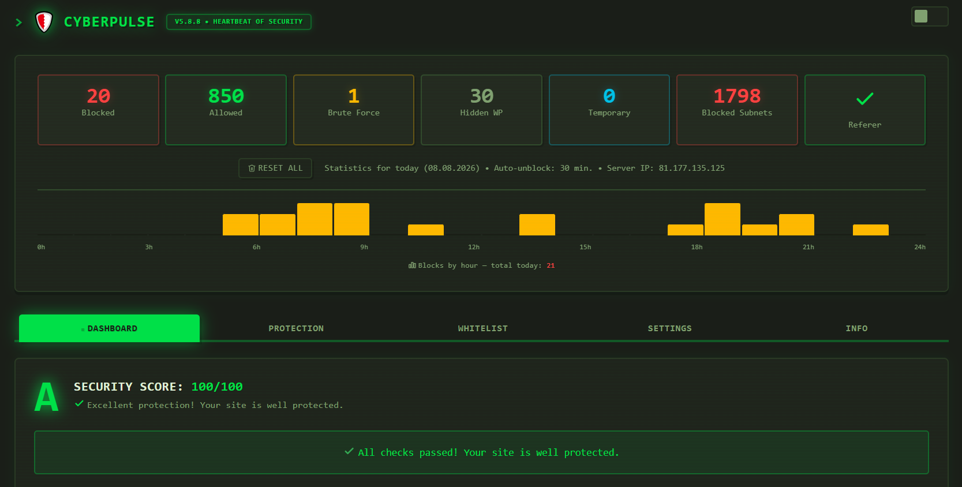Click the chart bar between 12h and 15h
The width and height of the screenshot is (962, 487).
pos(537,224)
